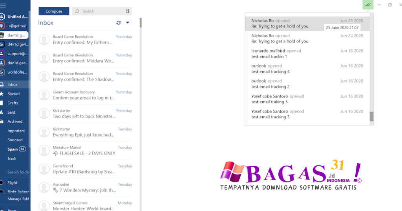Image resolution: width=402 pixels, height=211 pixels.
Task: Click the Compose button
Action: point(54,11)
